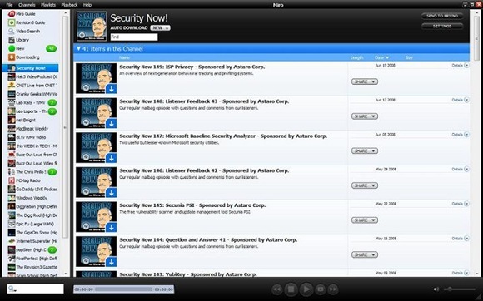Sort items by Length column

click(x=356, y=58)
